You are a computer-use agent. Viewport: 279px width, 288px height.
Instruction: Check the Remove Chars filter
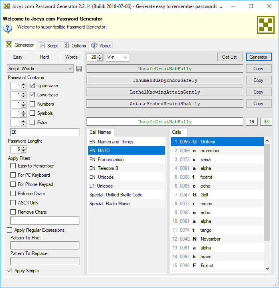(x=13, y=212)
